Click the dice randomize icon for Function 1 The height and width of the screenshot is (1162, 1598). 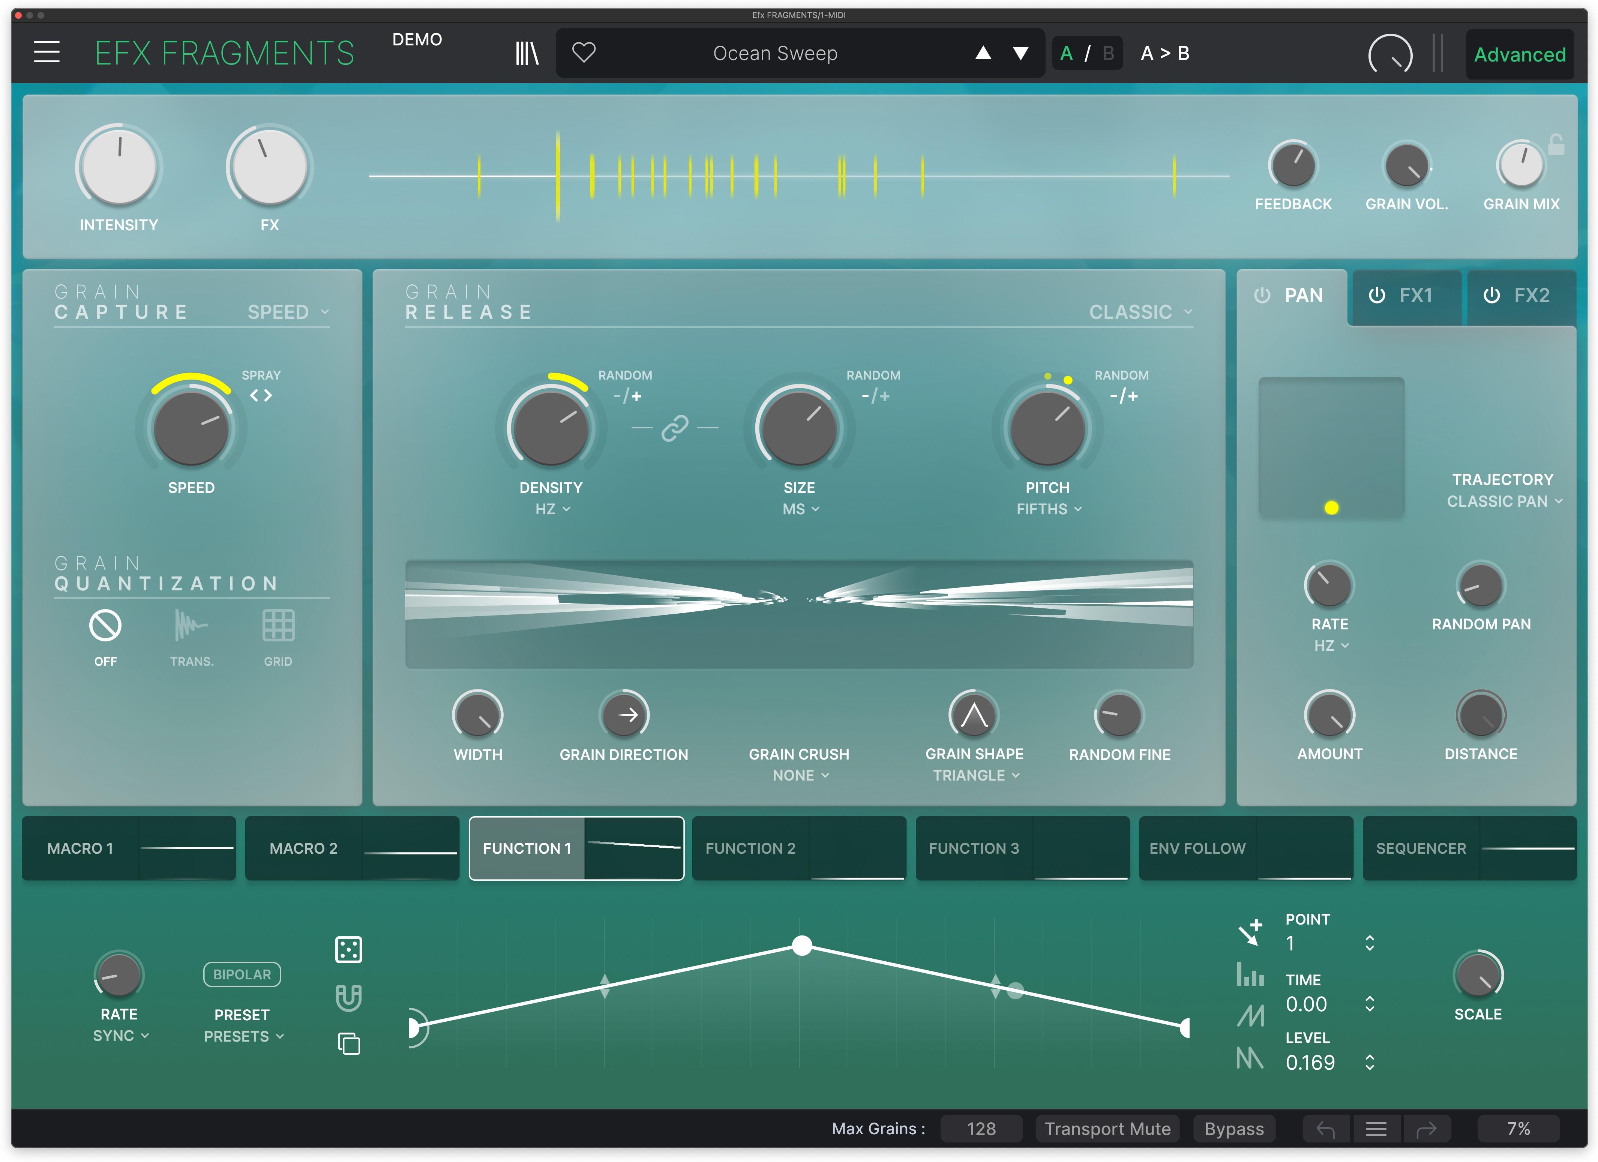coord(350,949)
